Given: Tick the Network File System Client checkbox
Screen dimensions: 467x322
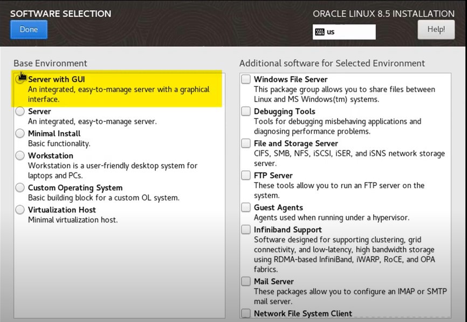Looking at the screenshot, I should tap(246, 313).
